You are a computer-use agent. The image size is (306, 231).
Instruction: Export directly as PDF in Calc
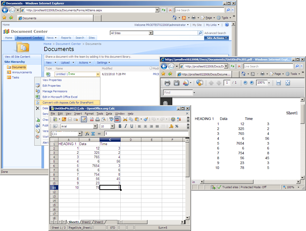point(92,119)
